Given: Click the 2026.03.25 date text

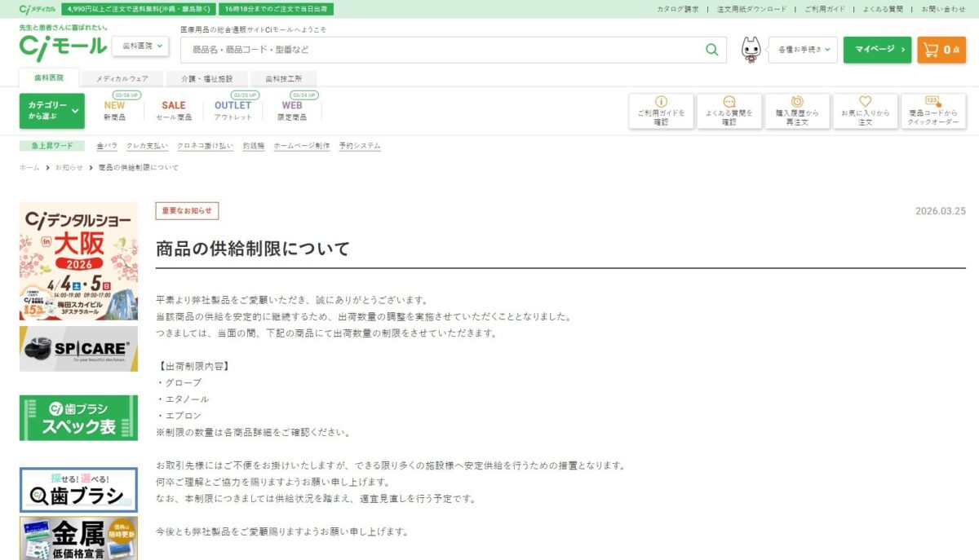Looking at the screenshot, I should [x=941, y=210].
